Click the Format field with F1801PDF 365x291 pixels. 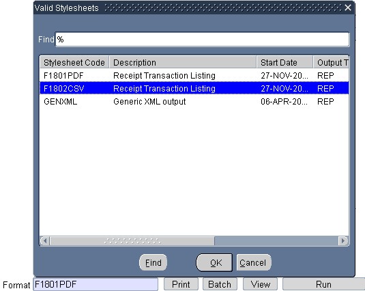tap(96, 284)
